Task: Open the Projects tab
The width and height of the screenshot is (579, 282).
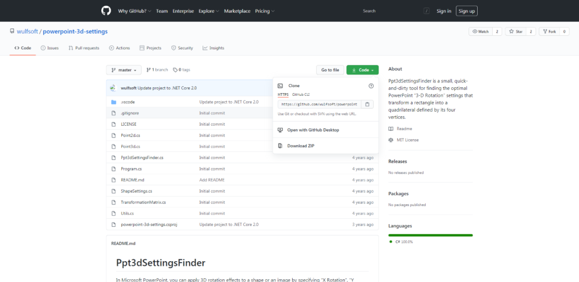Action: (150, 48)
